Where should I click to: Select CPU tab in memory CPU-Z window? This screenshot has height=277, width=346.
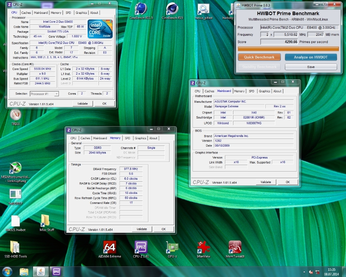tap(73, 138)
